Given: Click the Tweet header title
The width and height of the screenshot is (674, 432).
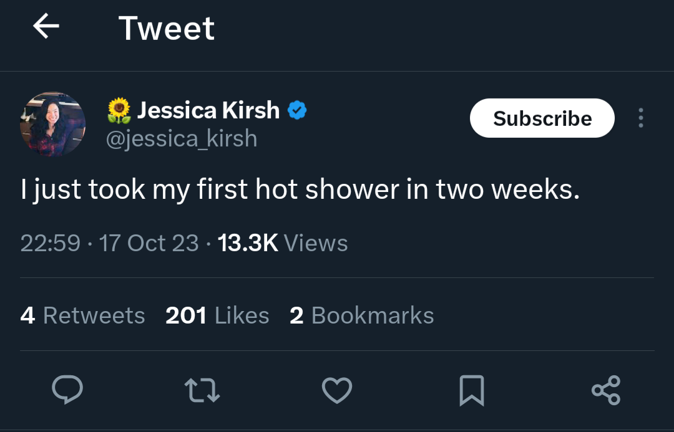Looking at the screenshot, I should (167, 28).
